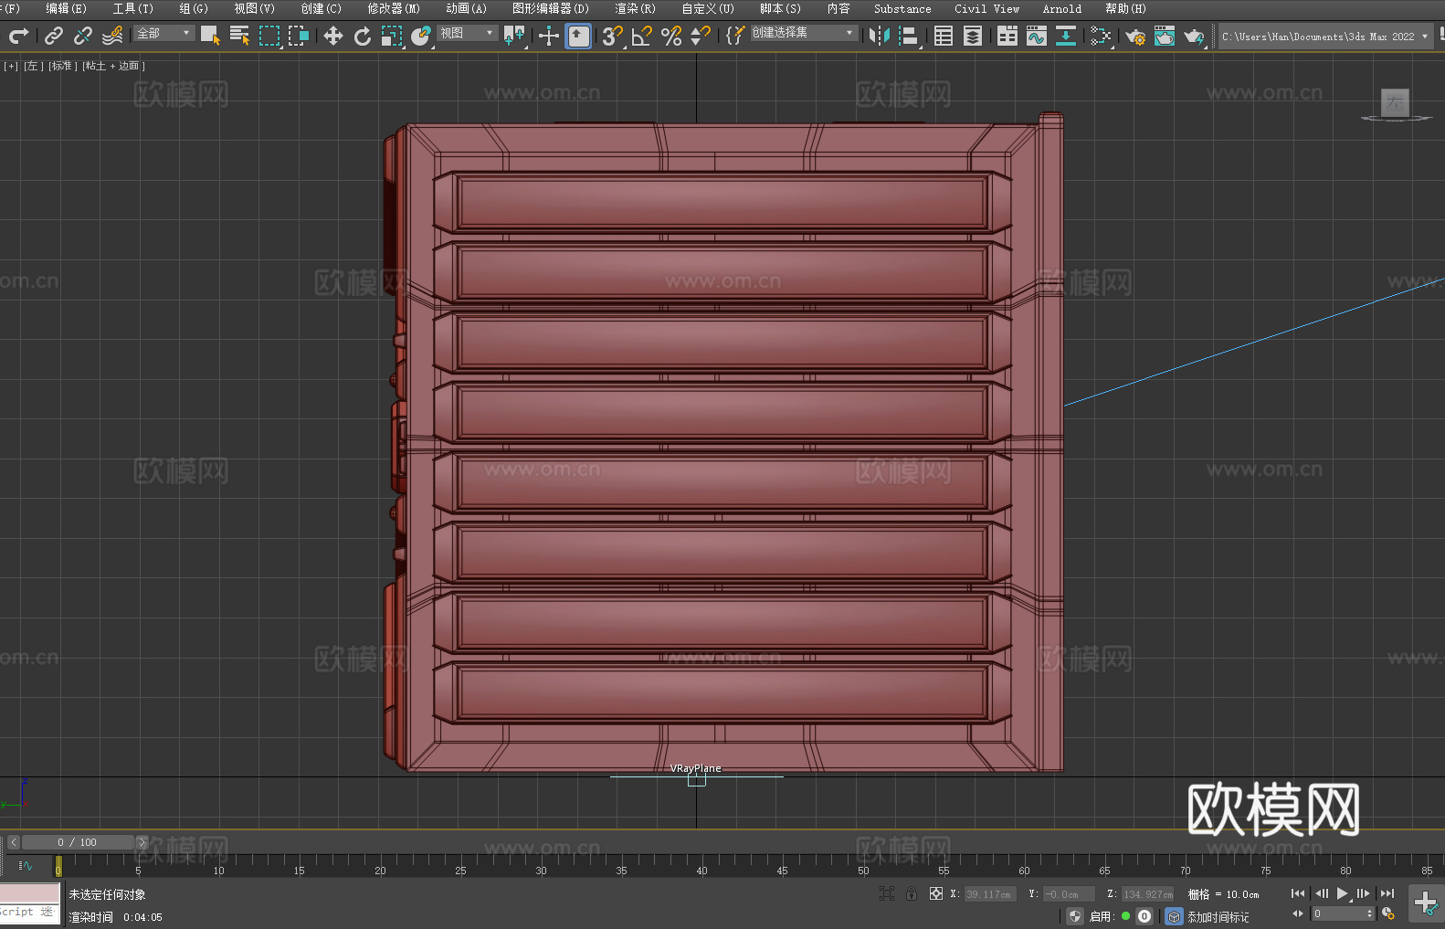Click the large Set Key plus button

1426,903
